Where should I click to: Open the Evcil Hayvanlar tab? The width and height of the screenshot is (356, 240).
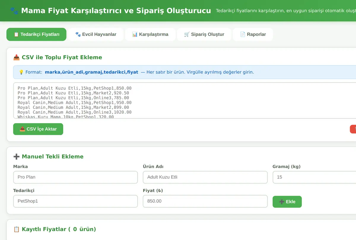coord(96,34)
